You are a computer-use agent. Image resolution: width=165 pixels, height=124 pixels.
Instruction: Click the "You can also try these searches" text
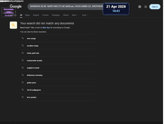(33, 32)
